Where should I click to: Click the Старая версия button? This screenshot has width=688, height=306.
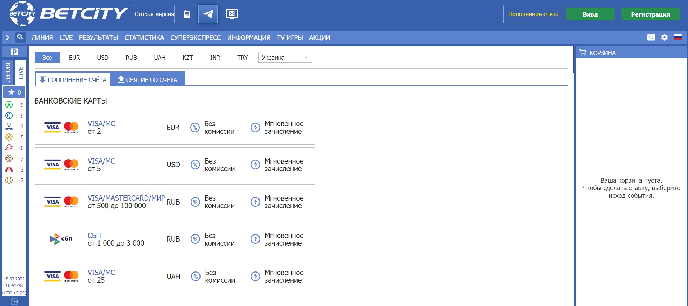click(154, 14)
